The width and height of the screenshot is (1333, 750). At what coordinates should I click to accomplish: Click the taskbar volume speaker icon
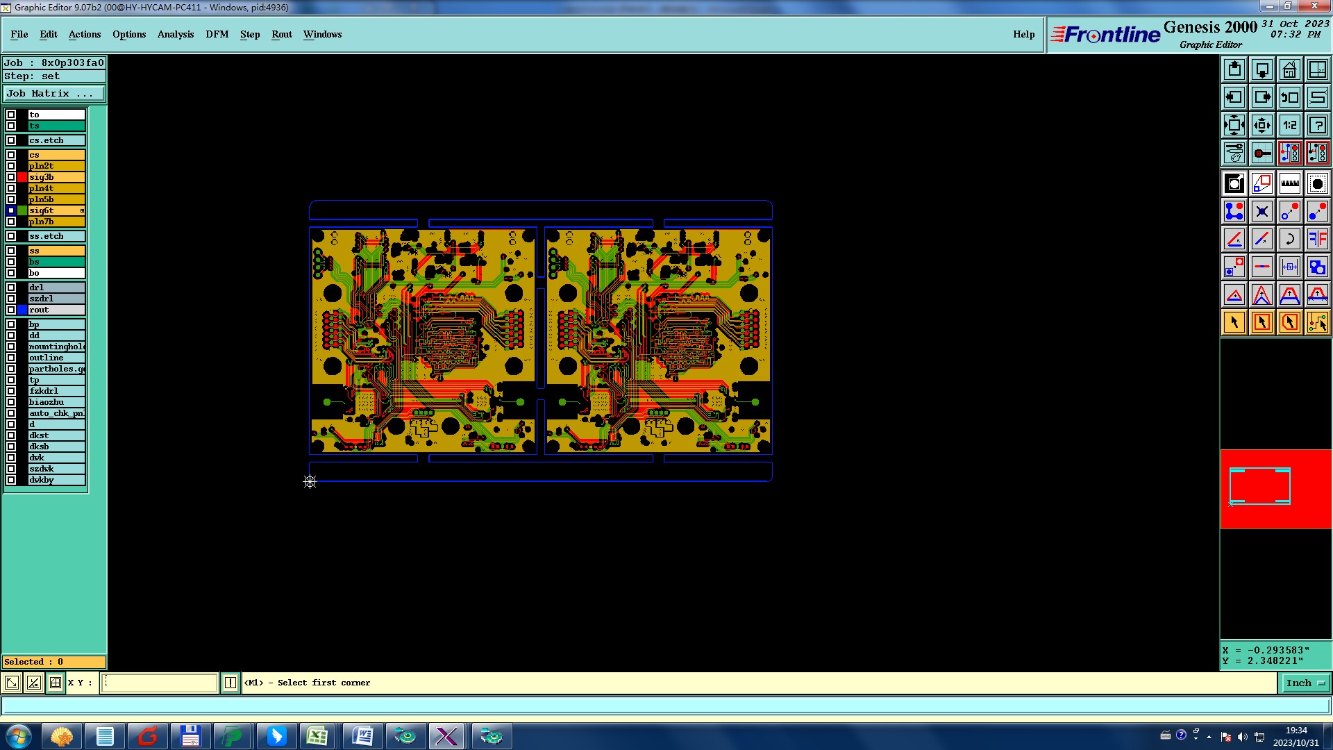pyautogui.click(x=1243, y=737)
